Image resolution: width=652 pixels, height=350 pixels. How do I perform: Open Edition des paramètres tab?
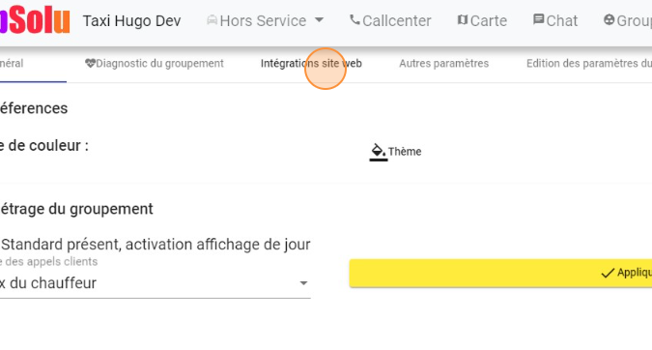pos(589,63)
